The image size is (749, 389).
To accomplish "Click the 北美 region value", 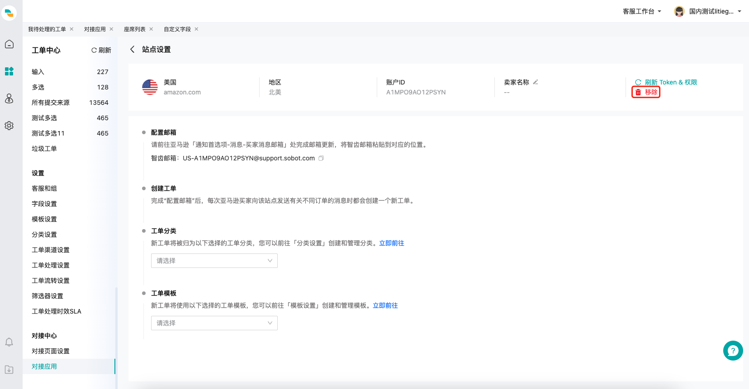I will (x=275, y=92).
